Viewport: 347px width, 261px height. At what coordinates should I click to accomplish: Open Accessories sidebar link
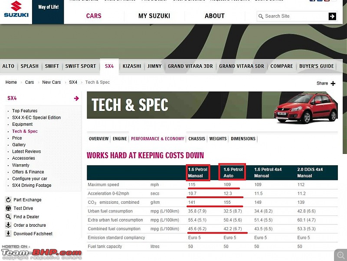(x=23, y=158)
